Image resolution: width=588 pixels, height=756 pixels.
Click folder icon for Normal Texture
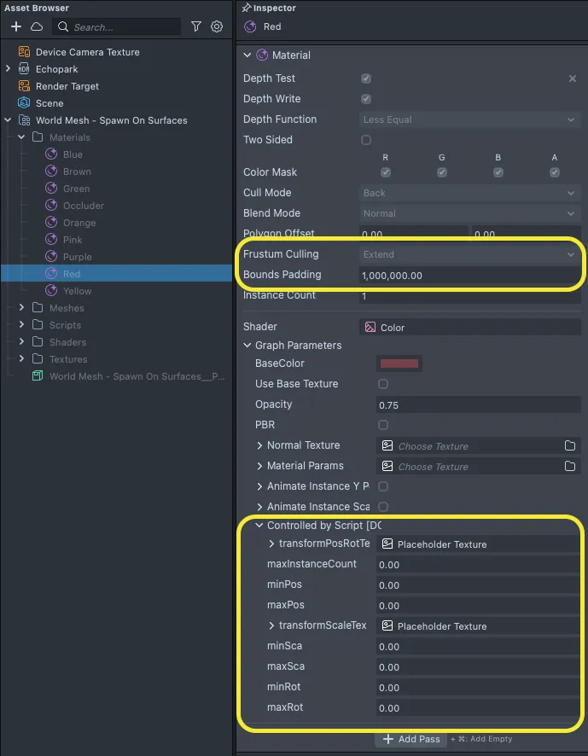coord(570,445)
